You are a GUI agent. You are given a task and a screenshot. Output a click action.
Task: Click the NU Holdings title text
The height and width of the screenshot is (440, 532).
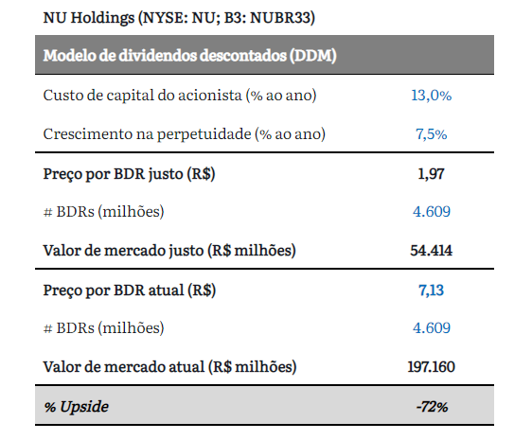179,18
